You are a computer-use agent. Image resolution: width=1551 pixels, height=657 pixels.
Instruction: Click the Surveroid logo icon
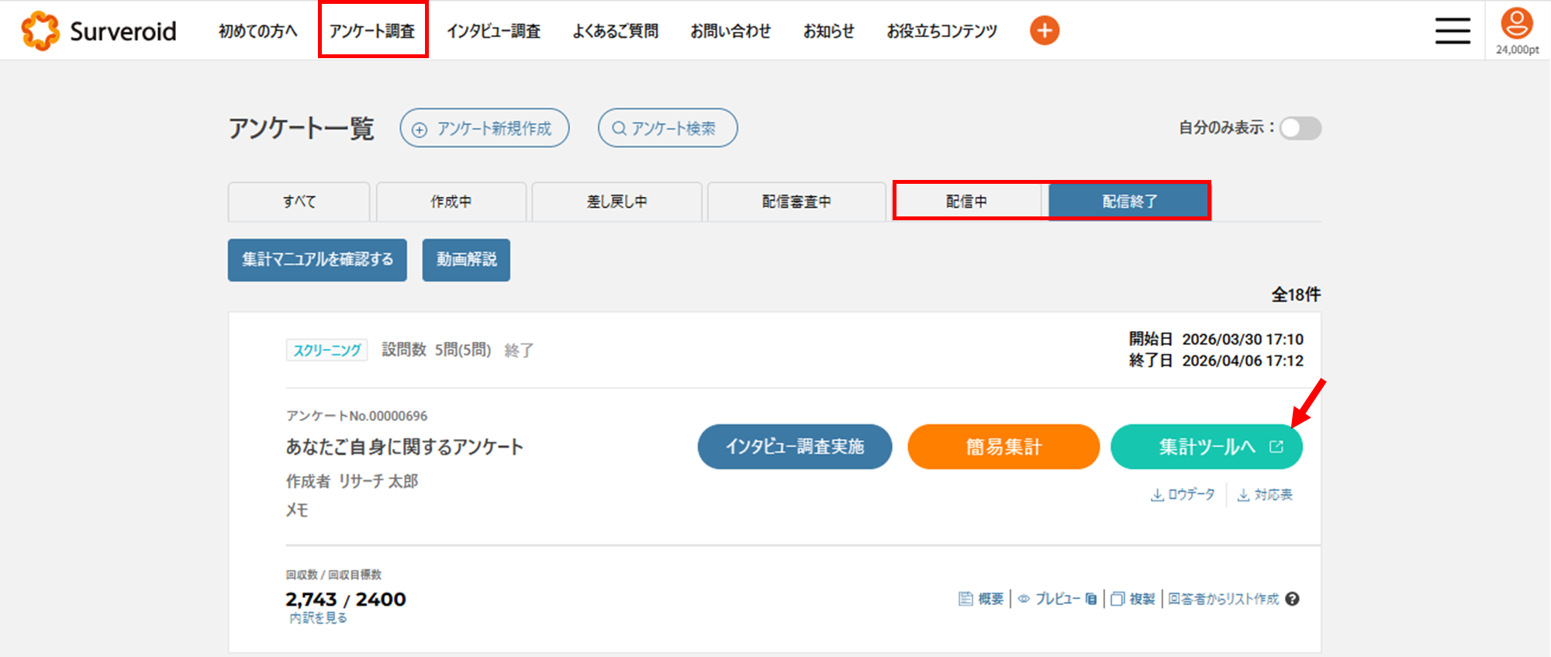[x=40, y=31]
